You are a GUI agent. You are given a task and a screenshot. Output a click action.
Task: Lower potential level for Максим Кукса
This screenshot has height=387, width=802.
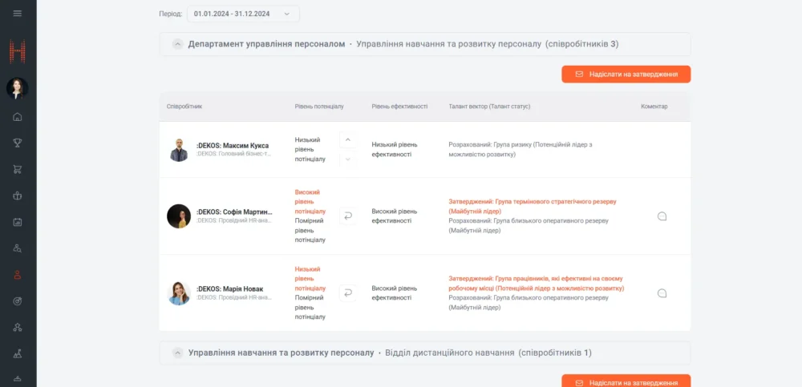347,159
